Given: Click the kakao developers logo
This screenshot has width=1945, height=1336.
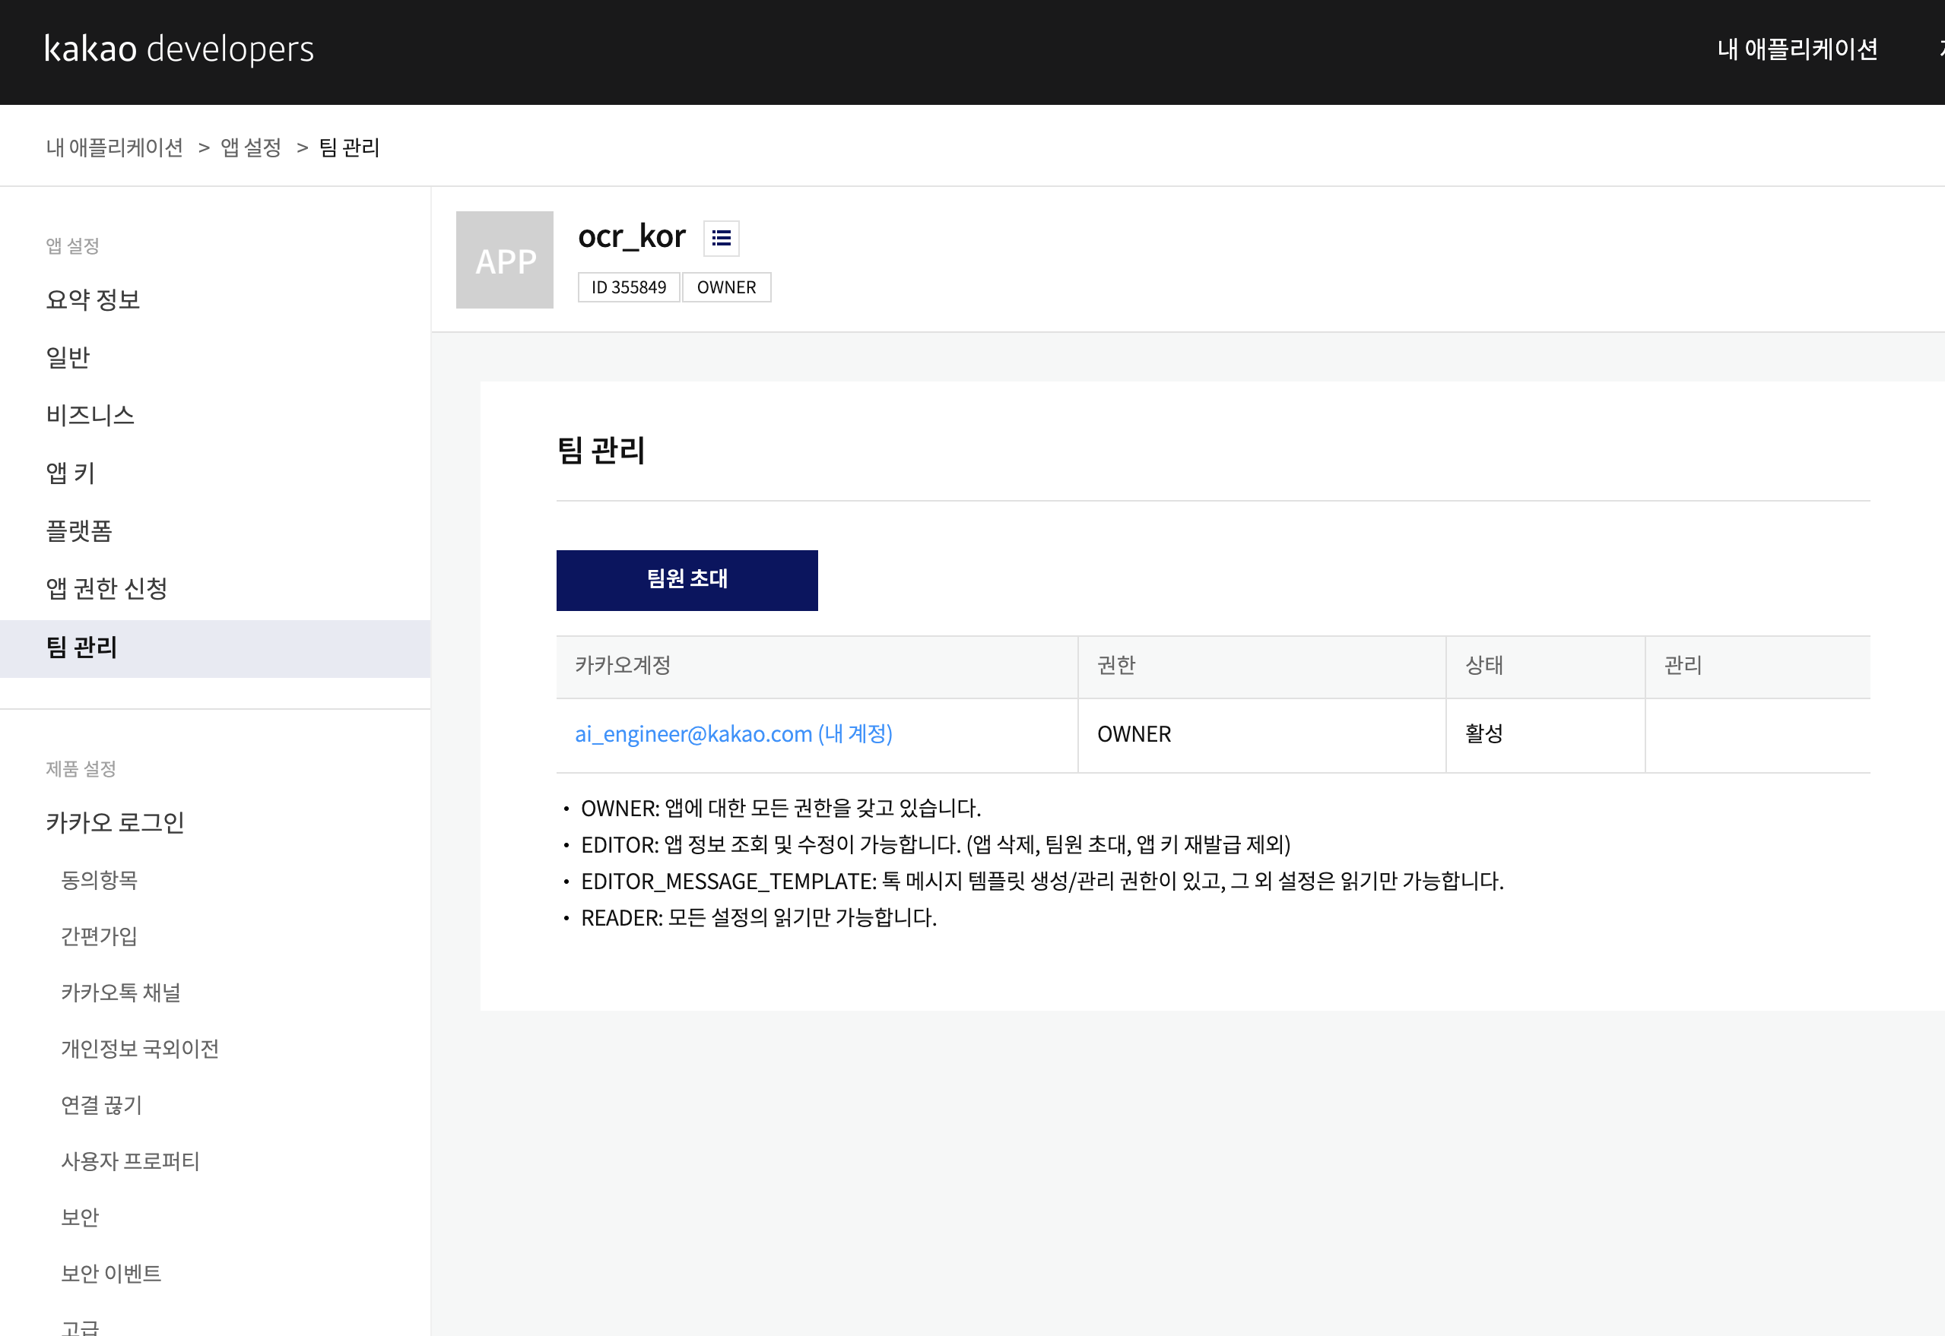Looking at the screenshot, I should 179,49.
